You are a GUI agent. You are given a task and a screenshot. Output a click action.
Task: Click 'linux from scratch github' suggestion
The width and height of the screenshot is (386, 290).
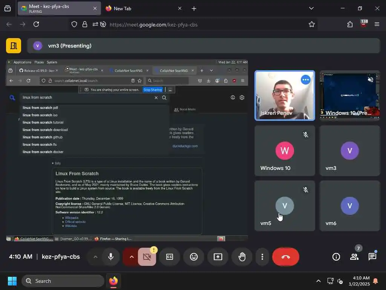click(x=43, y=137)
